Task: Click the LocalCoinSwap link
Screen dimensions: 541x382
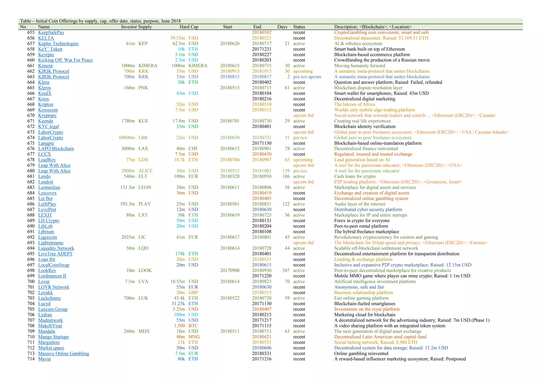Action: pyautogui.click(x=54, y=265)
